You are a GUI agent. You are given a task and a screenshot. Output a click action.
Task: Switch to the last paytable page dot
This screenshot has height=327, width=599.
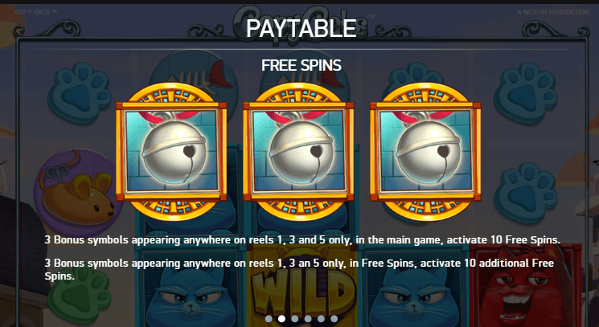click(x=334, y=319)
